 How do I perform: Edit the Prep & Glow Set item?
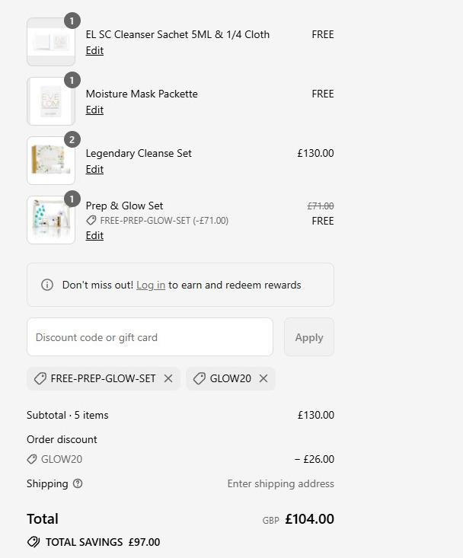(94, 235)
